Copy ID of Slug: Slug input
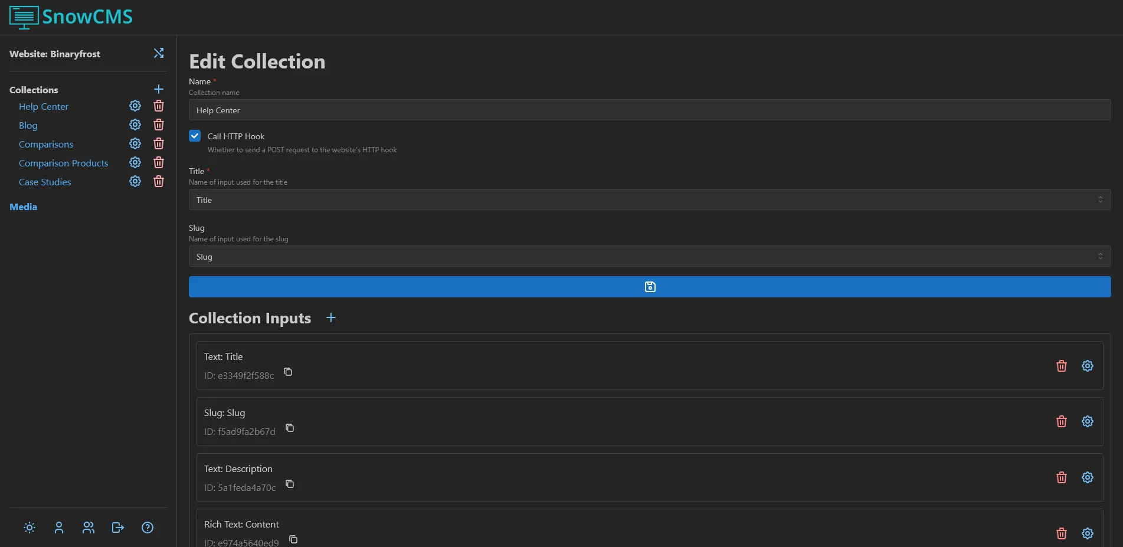Viewport: 1123px width, 547px height. point(290,428)
